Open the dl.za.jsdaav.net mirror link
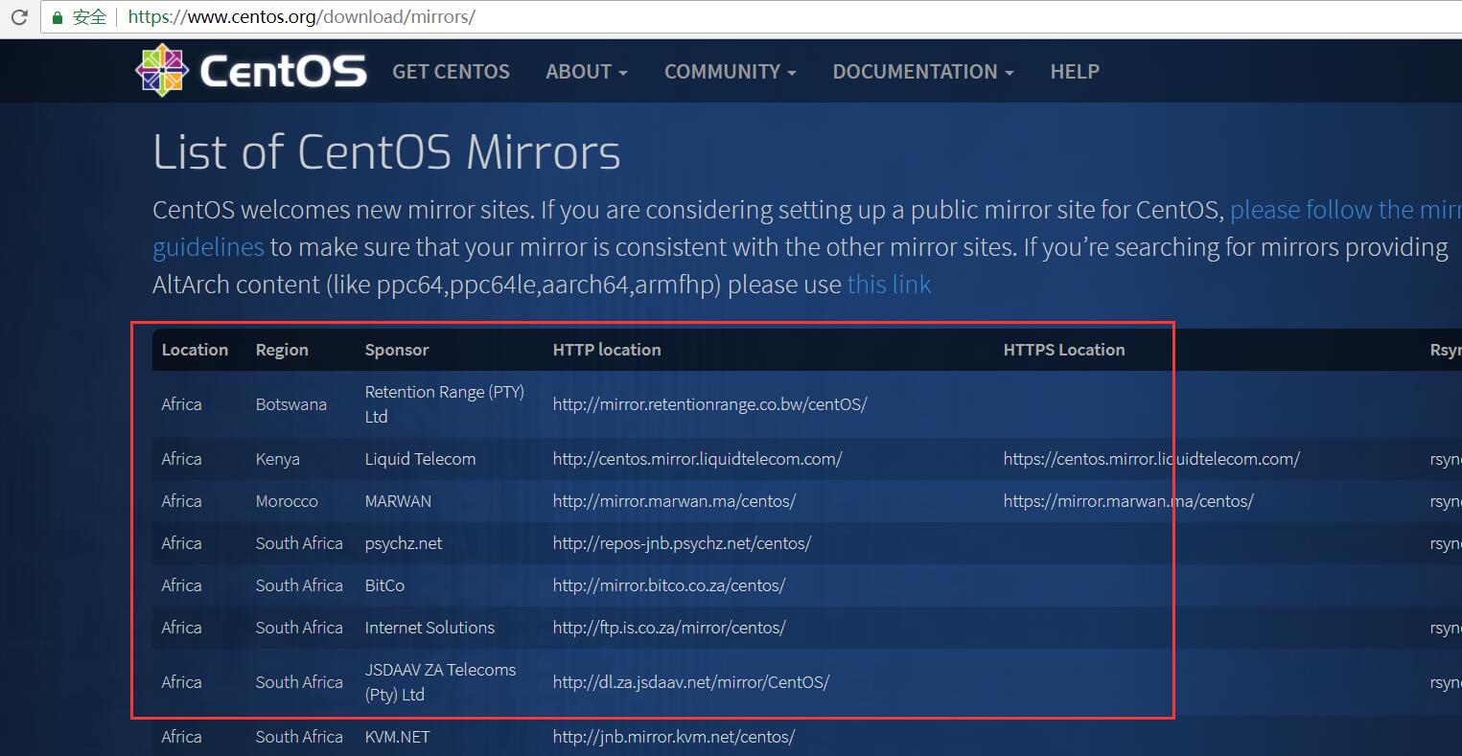The width and height of the screenshot is (1462, 756). tap(690, 682)
